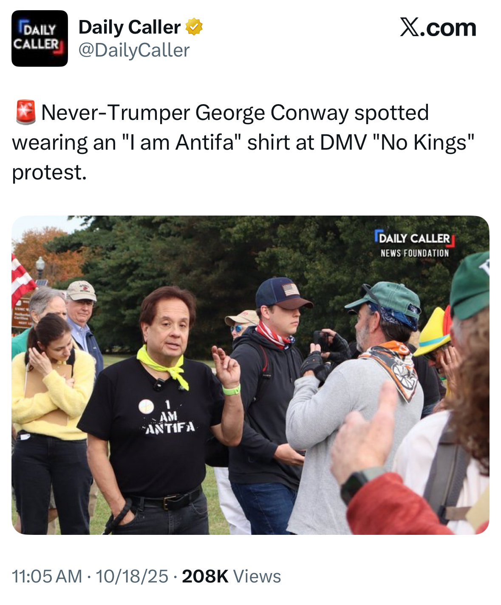
Task: Click the green wristband on raised hand
Action: pyautogui.click(x=232, y=389)
